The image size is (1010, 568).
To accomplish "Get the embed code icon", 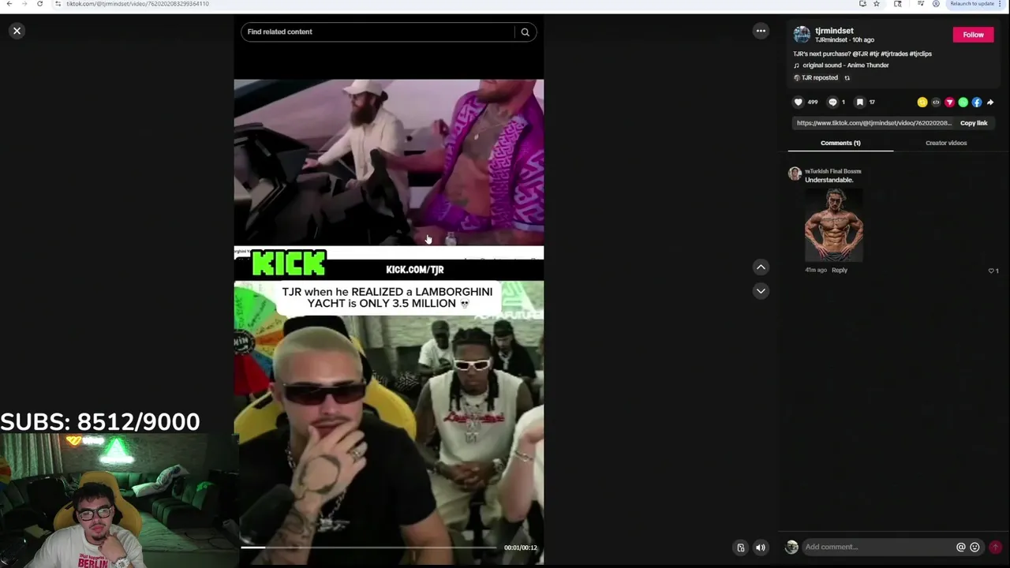I will [x=936, y=102].
